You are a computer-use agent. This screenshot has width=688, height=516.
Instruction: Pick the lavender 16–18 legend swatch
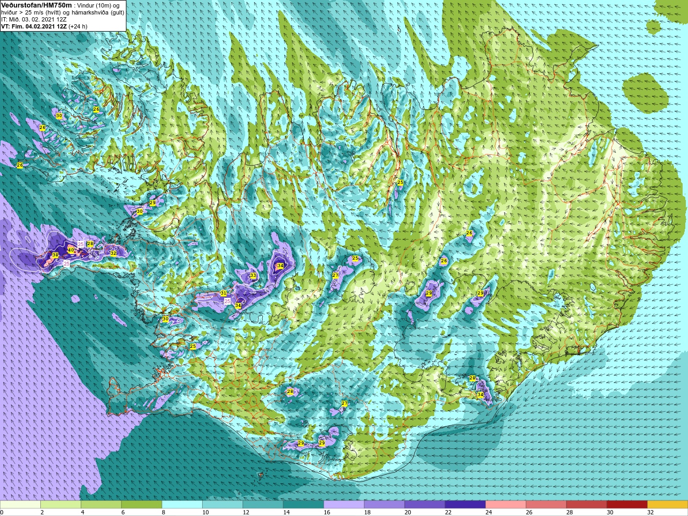click(344, 505)
